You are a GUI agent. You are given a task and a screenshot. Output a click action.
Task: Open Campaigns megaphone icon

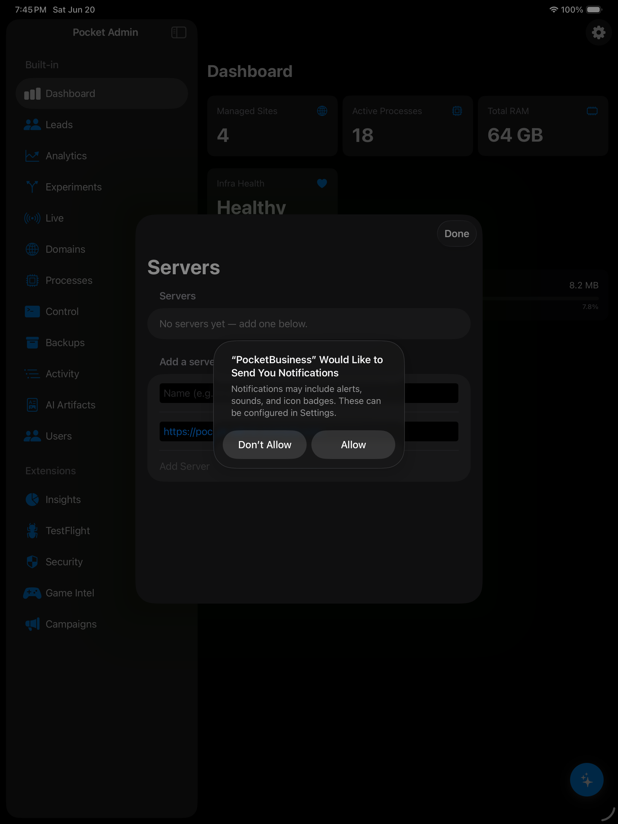tap(32, 624)
